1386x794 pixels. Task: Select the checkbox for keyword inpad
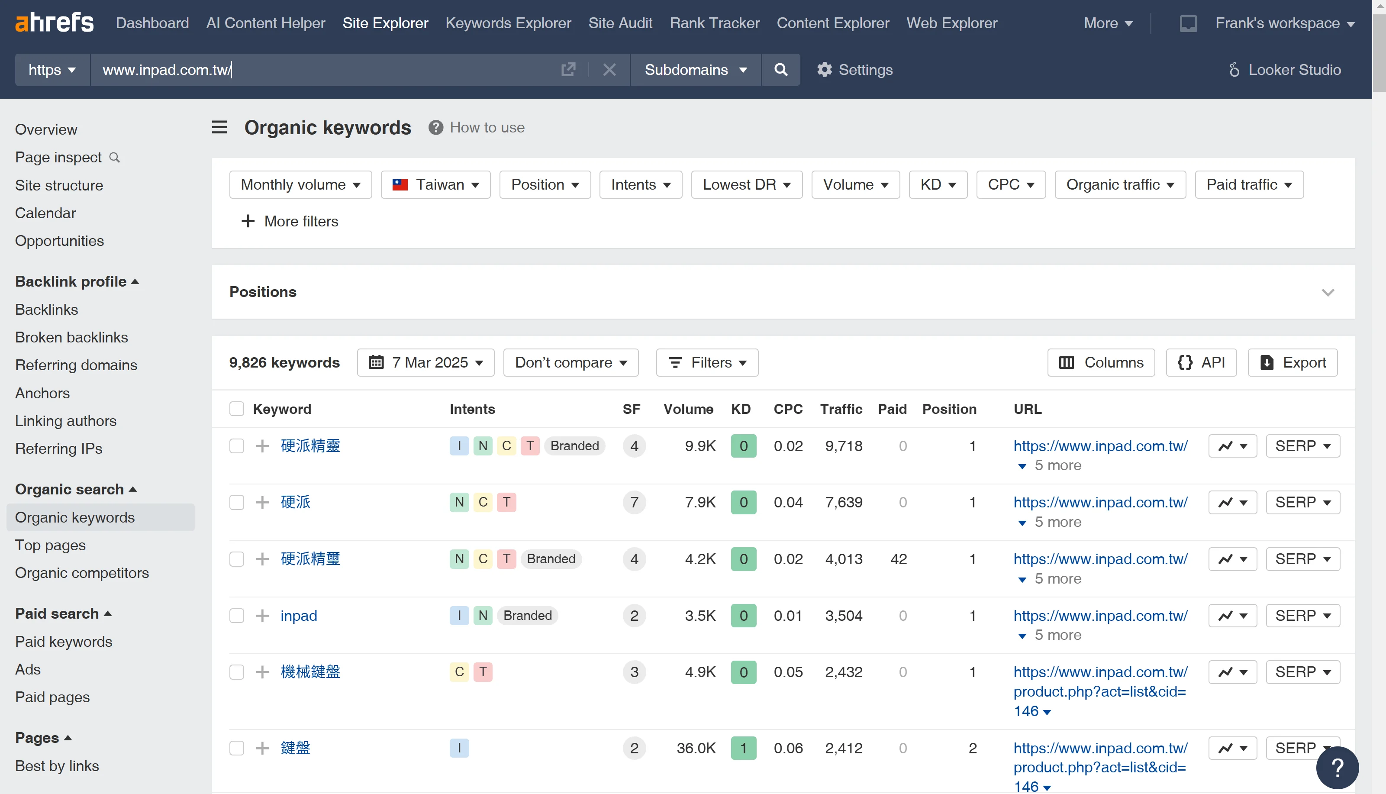(x=237, y=616)
